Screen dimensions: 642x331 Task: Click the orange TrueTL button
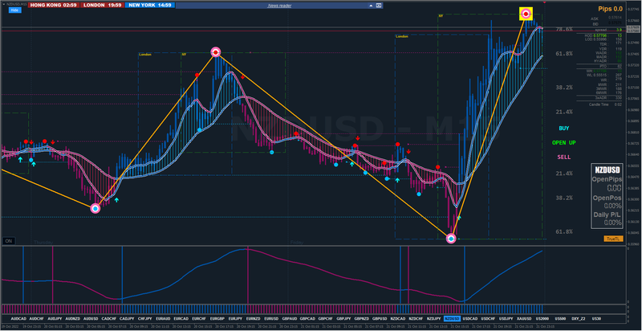613,239
